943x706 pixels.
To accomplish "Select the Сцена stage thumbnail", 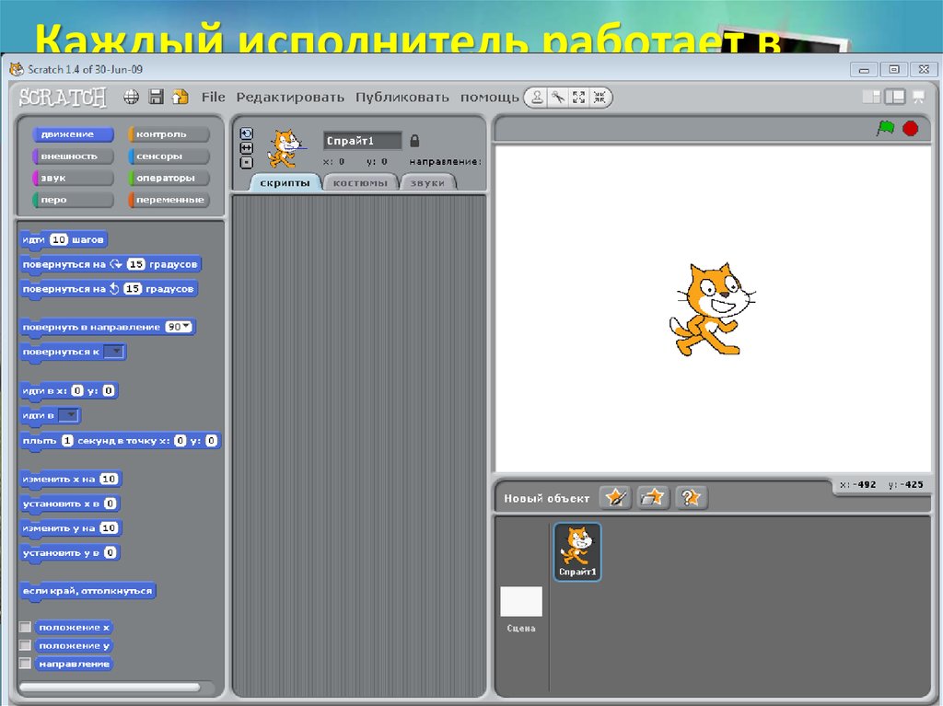I will point(520,603).
